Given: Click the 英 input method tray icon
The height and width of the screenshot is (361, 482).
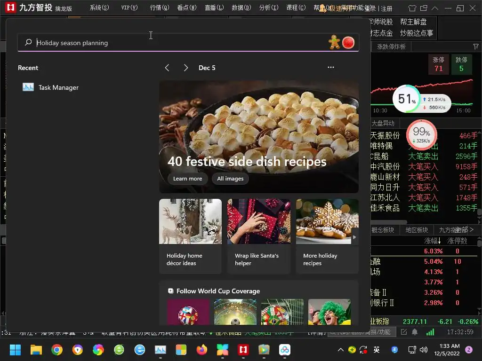Looking at the screenshot, I should 377,350.
